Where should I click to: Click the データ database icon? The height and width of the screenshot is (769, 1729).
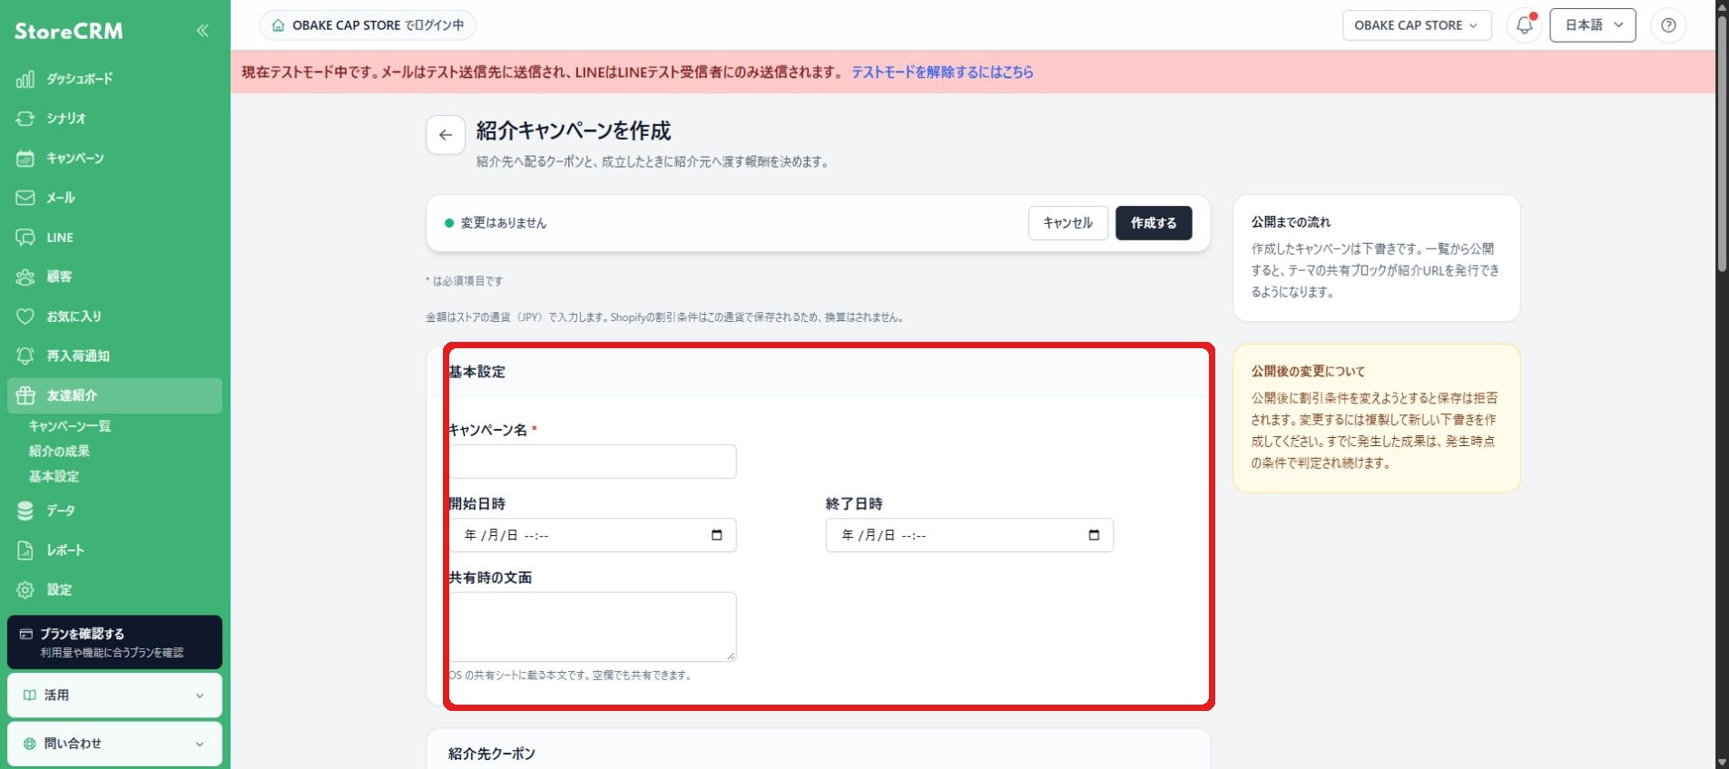point(25,511)
